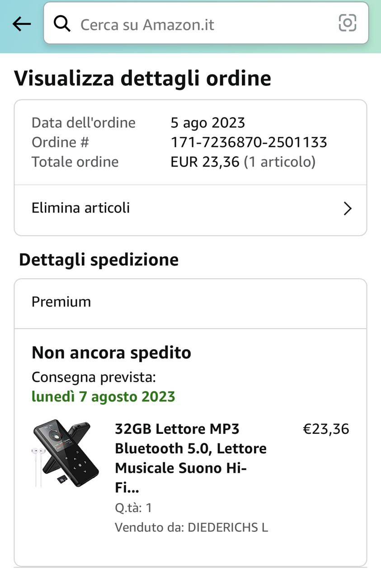The image size is (381, 579).
Task: Click the quantity label 'Q.tà: 1'
Action: click(133, 508)
